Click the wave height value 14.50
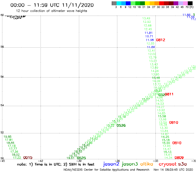Image resolution: width=196 pixels, height=172 pixels. 159,101
